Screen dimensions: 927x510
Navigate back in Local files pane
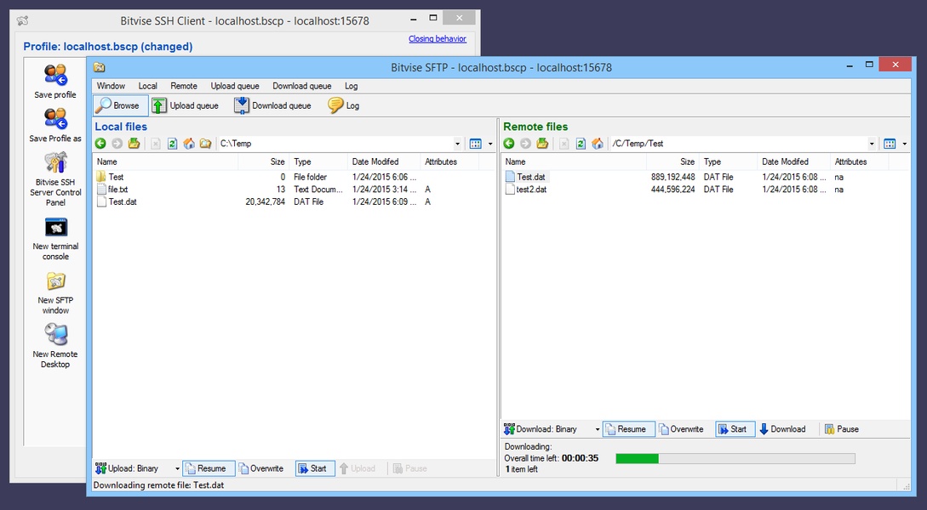pos(100,144)
